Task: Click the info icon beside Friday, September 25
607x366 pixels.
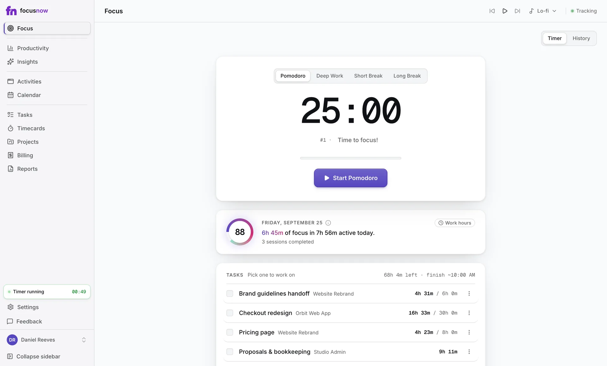Action: 328,223
